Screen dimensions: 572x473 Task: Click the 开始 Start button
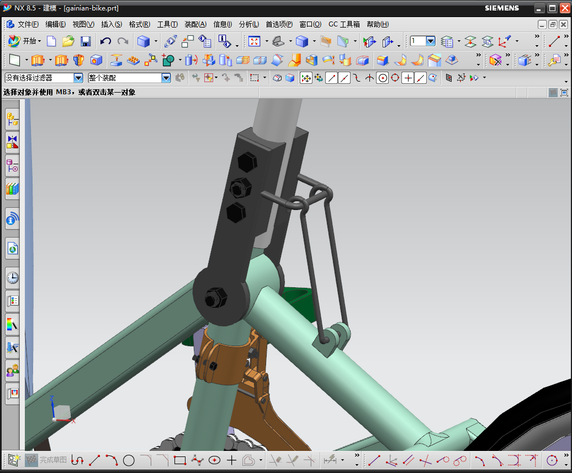23,41
